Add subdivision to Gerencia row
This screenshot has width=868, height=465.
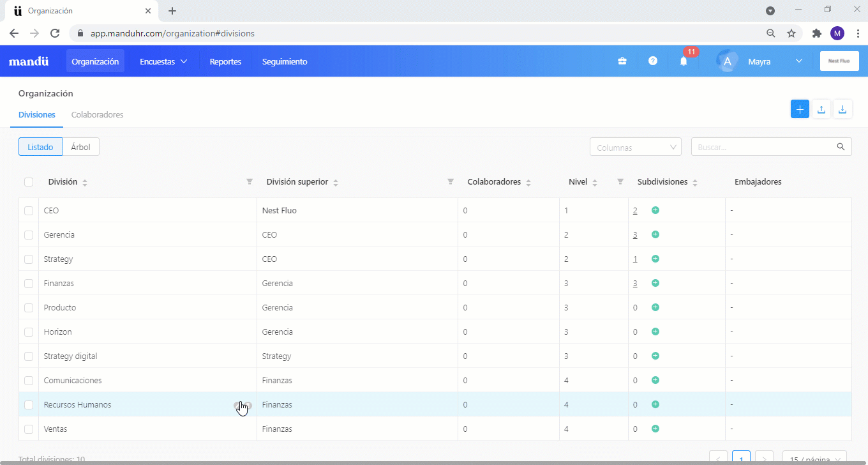(x=655, y=234)
